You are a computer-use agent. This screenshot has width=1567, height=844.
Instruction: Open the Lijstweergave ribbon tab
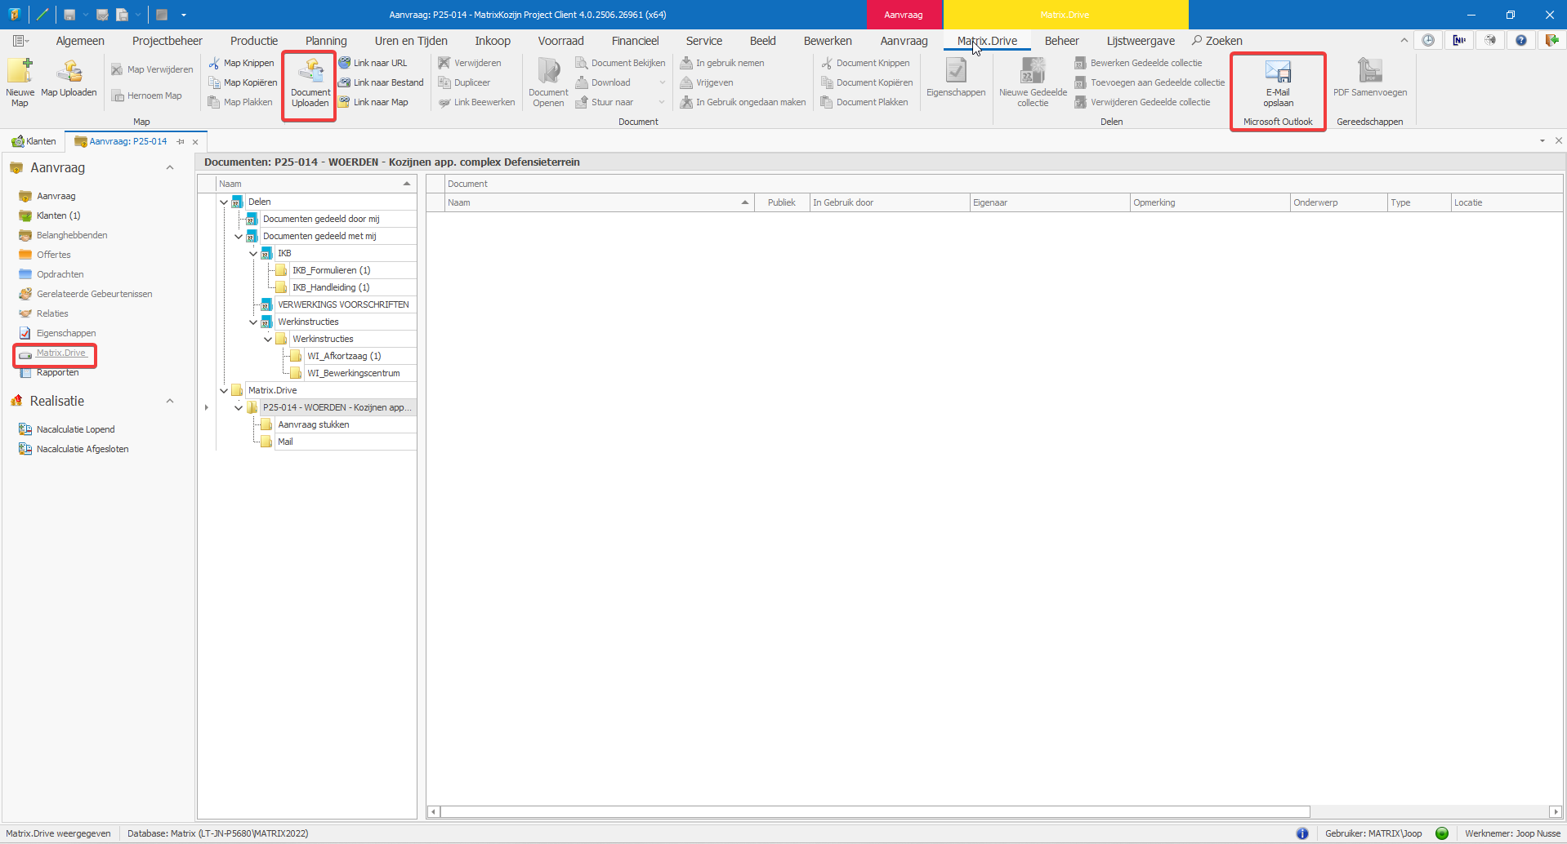click(x=1141, y=41)
